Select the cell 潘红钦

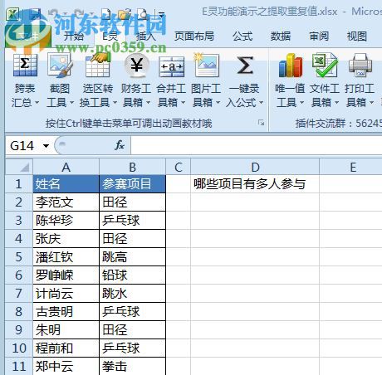pyautogui.click(x=66, y=257)
